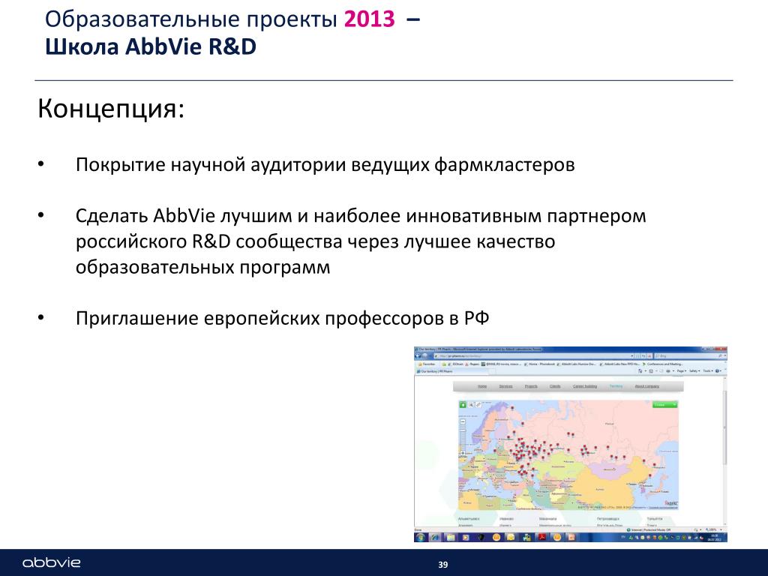Open the Help icon dropdown in IE toolbar
This screenshot has width=768, height=576.
coord(718,370)
